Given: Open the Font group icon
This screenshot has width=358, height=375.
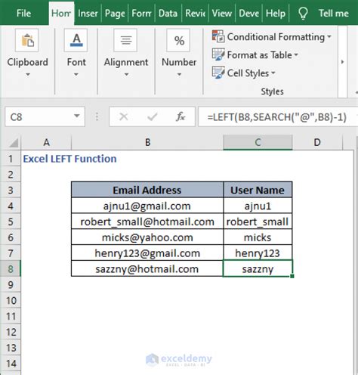Looking at the screenshot, I should coord(76,40).
